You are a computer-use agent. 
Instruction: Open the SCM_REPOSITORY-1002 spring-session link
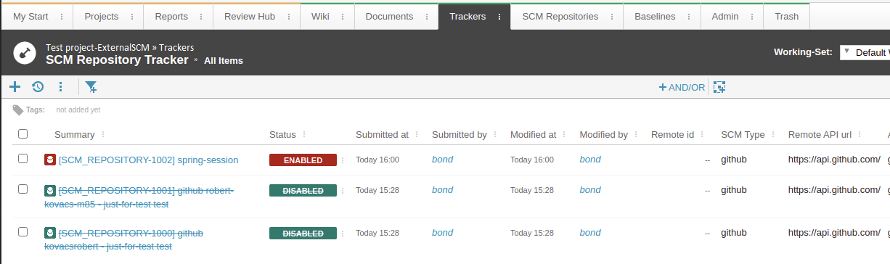click(x=148, y=160)
